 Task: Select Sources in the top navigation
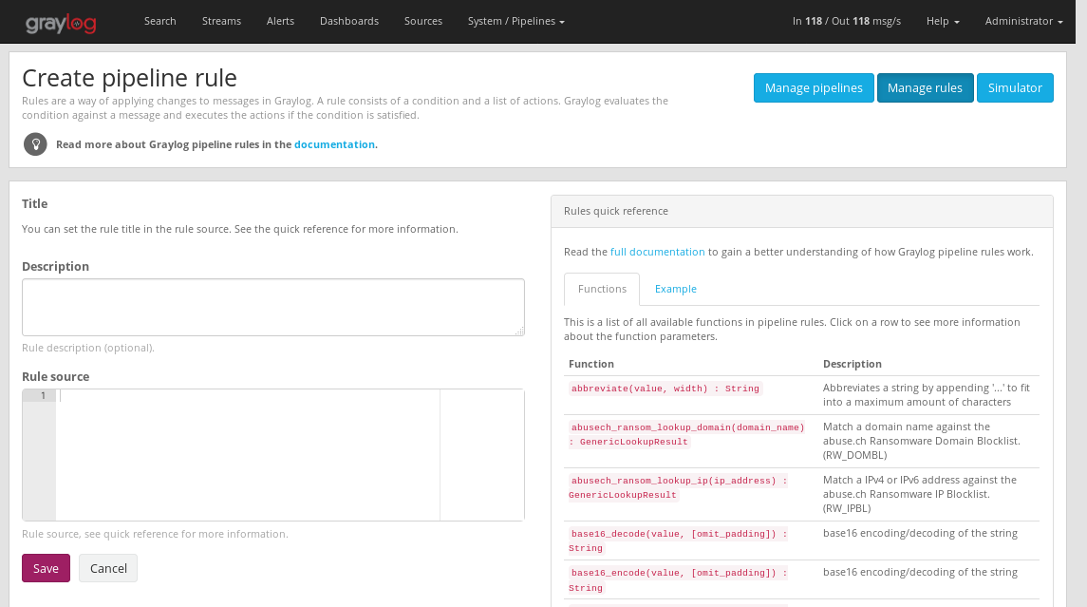422,21
